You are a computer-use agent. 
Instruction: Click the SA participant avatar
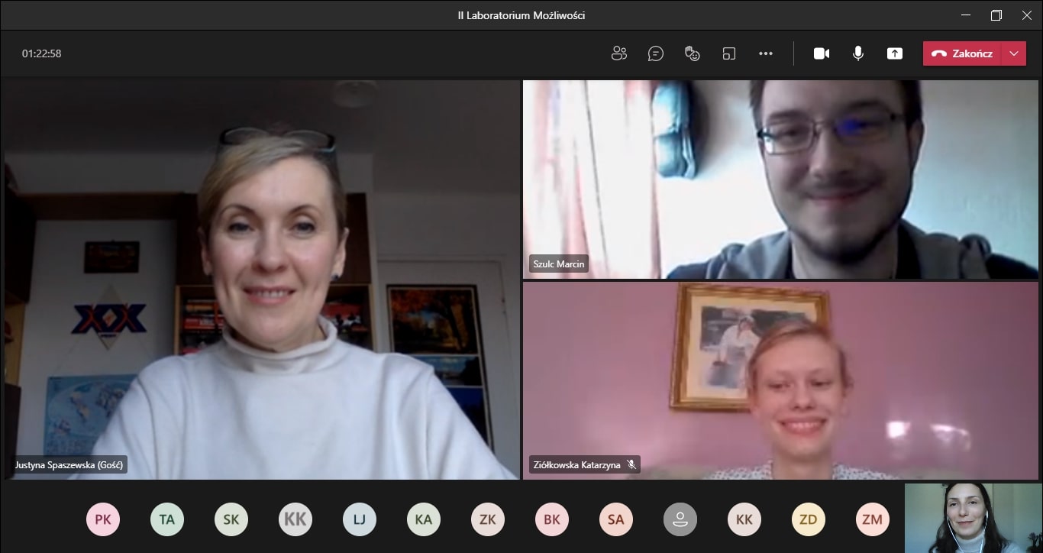(616, 520)
